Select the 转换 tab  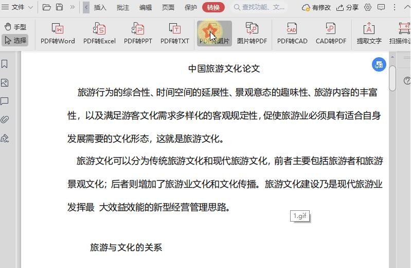pyautogui.click(x=213, y=7)
